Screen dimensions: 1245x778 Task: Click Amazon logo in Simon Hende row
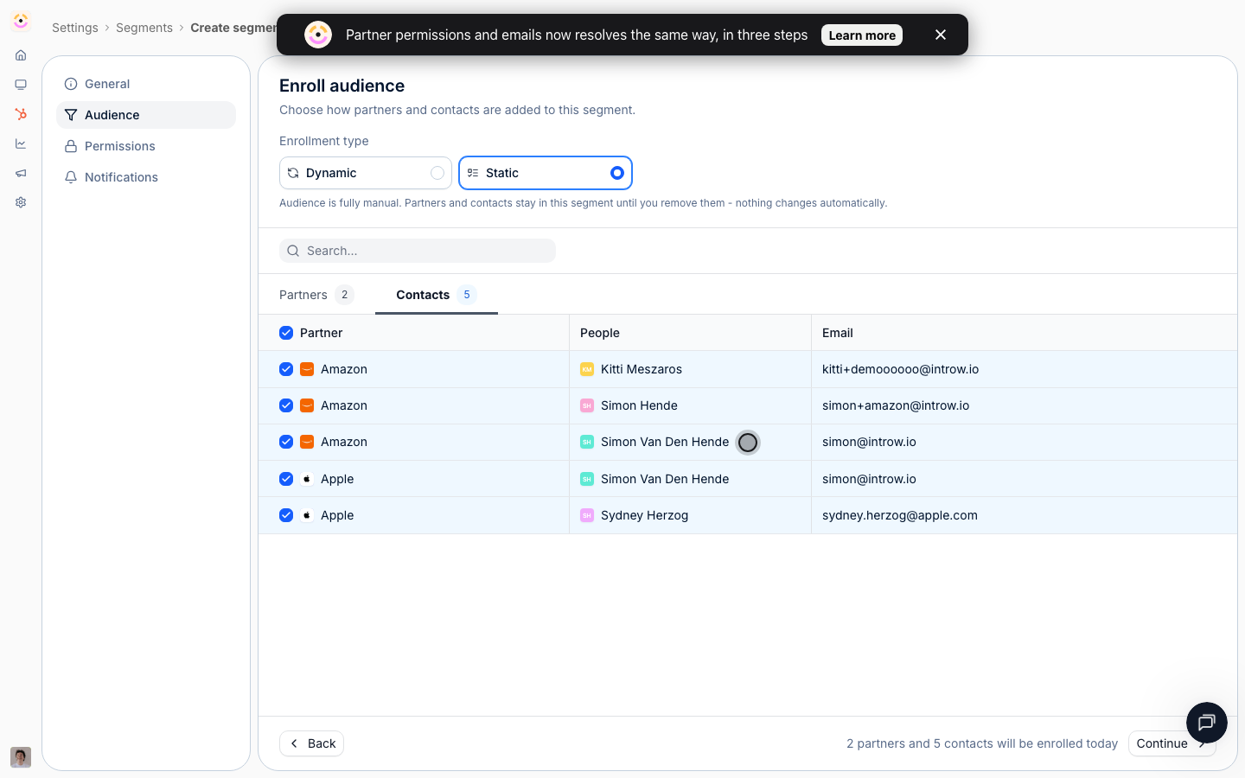[x=307, y=405]
